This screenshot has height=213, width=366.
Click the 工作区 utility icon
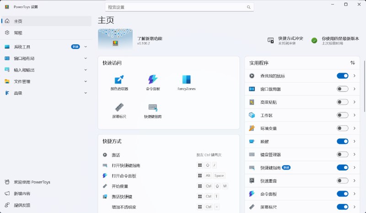[252, 115]
